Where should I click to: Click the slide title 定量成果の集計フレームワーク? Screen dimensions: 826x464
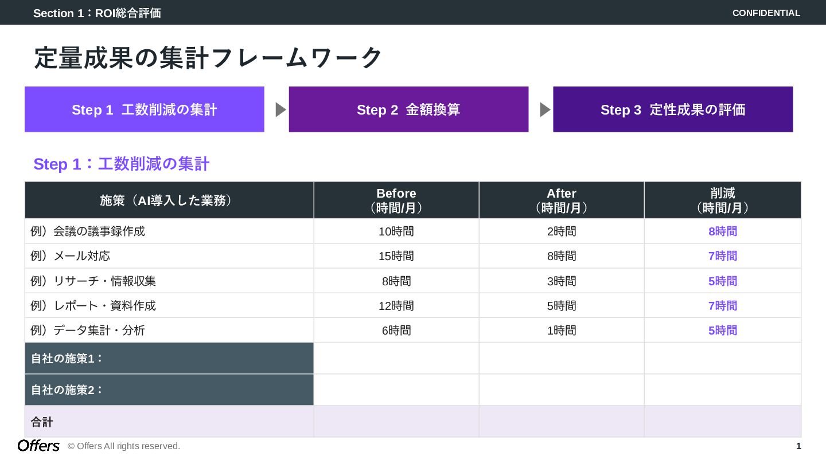(x=208, y=58)
